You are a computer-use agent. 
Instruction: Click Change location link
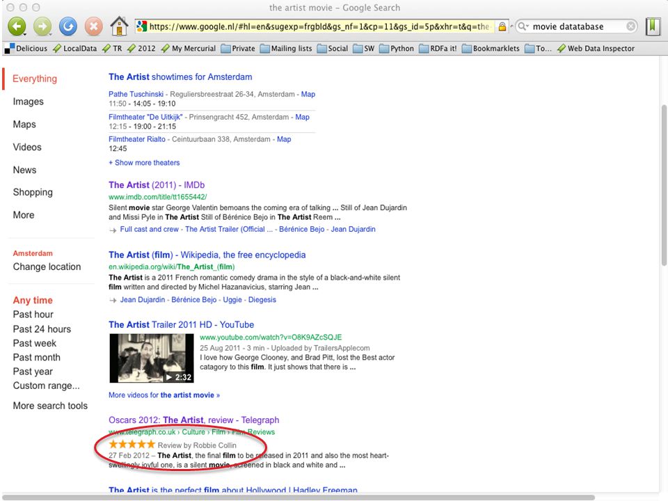(x=47, y=267)
